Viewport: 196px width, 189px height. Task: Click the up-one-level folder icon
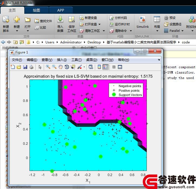tap(15, 42)
